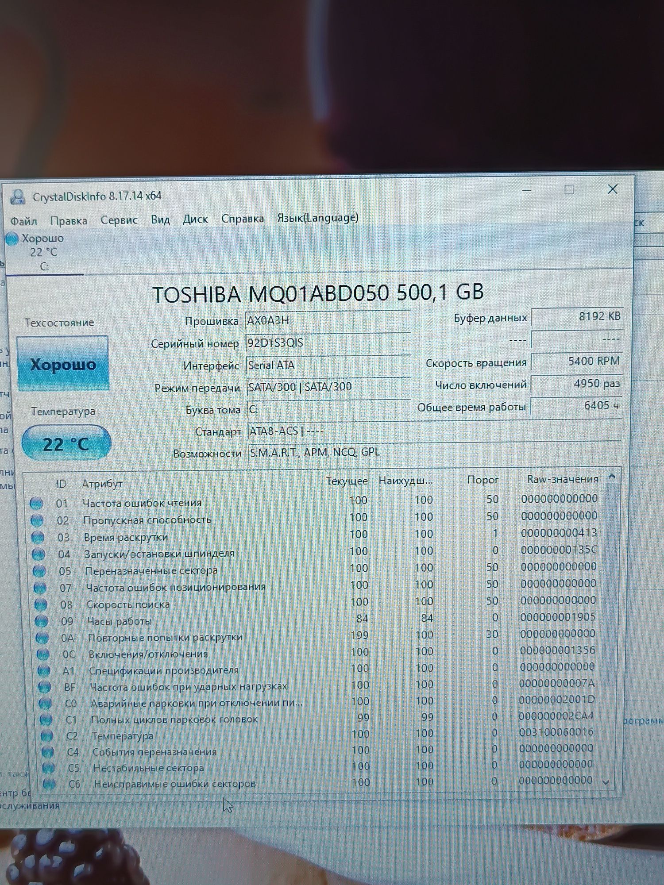Click status icon for A1 Спецификации производителя
This screenshot has height=885, width=664.
[x=44, y=671]
